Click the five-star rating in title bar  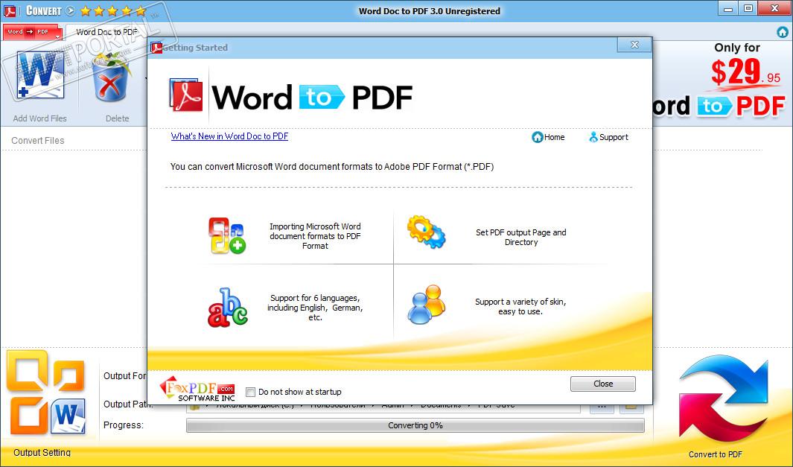tap(113, 10)
